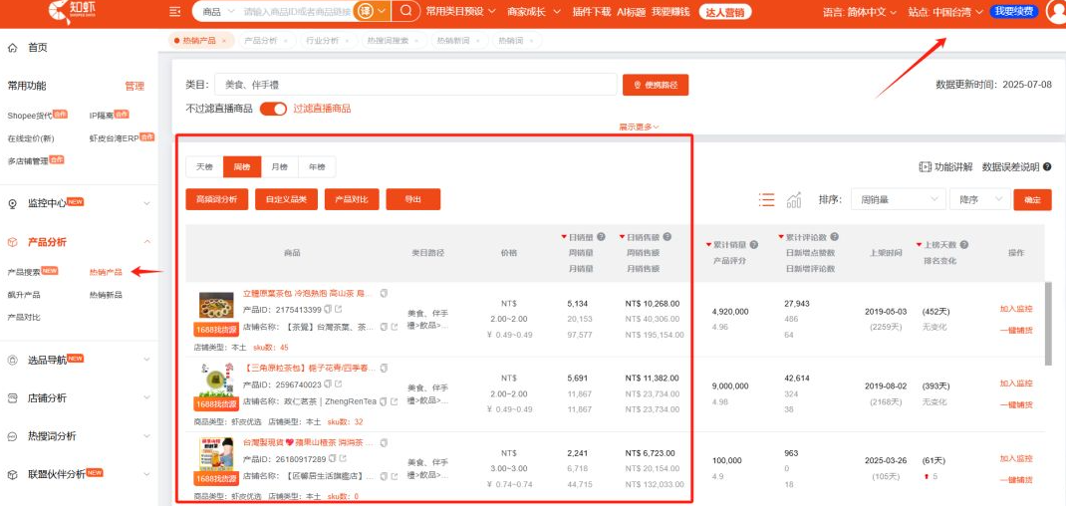
Task: Click the magnifier search icon in header
Action: (x=405, y=12)
